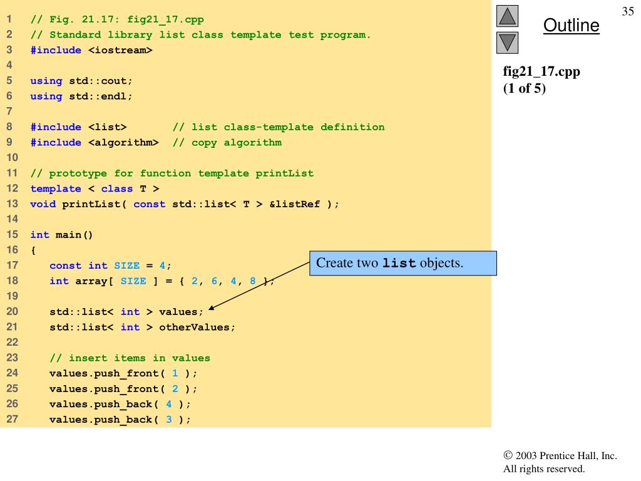The width and height of the screenshot is (641, 481).
Task: Click the 'list class-template definition' comment
Action: coord(279,127)
